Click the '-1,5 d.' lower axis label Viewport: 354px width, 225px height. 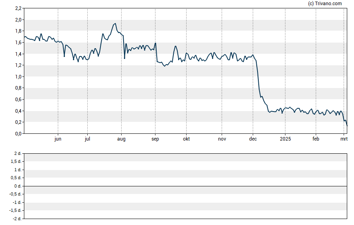tap(16, 210)
